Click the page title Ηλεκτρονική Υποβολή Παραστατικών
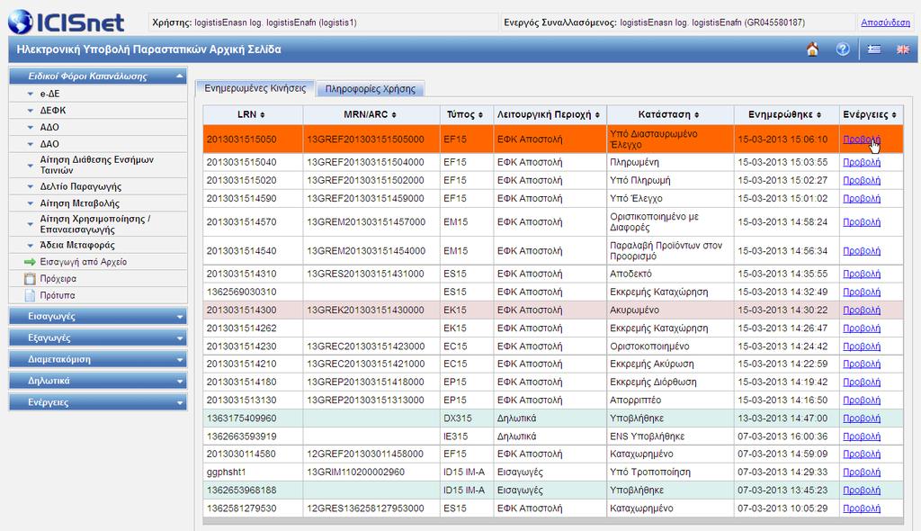The image size is (921, 531). pos(148,49)
